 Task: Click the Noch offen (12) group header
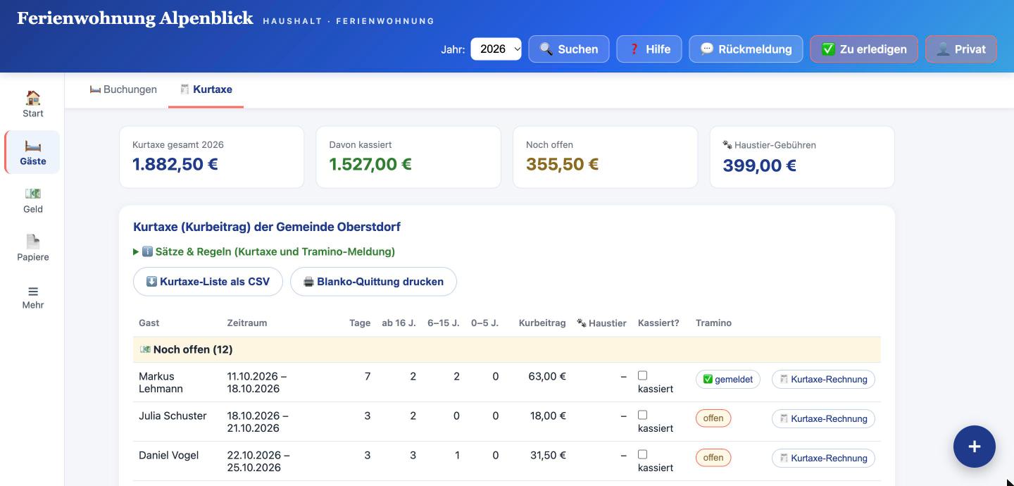(x=507, y=349)
